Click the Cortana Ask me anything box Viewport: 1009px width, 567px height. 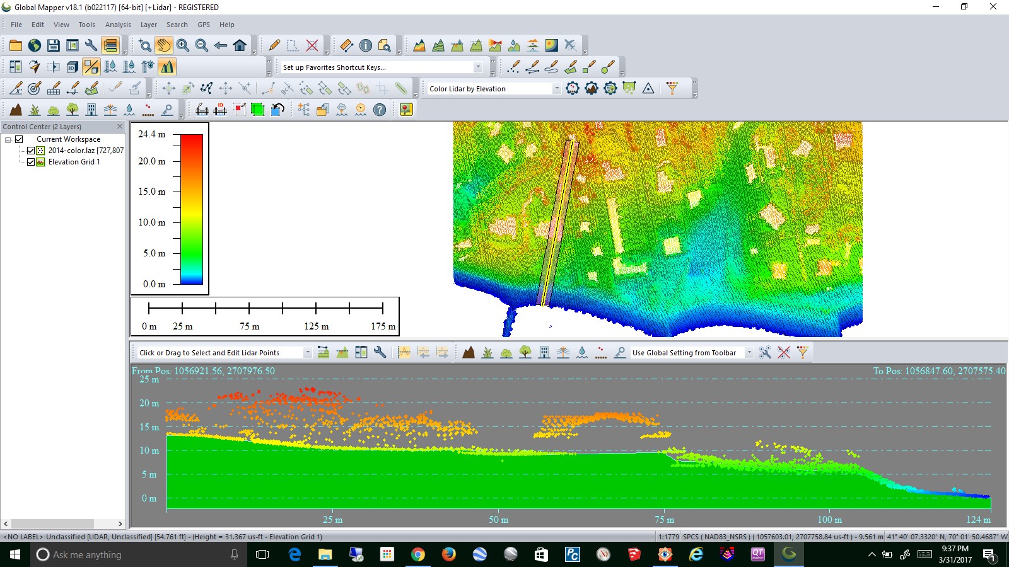click(137, 554)
